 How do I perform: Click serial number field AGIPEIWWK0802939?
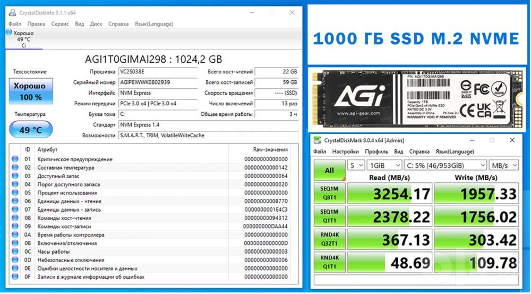pyautogui.click(x=158, y=82)
